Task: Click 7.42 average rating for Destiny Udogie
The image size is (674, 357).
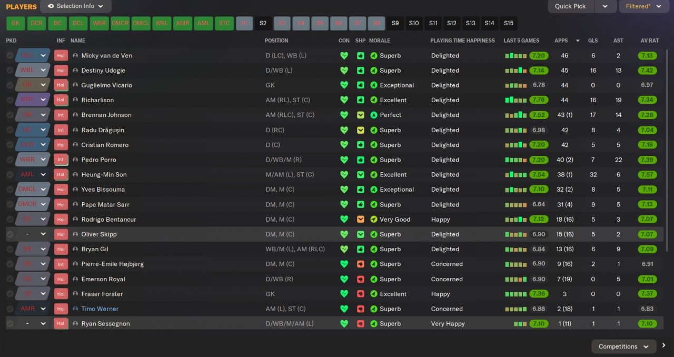Action: click(x=647, y=71)
